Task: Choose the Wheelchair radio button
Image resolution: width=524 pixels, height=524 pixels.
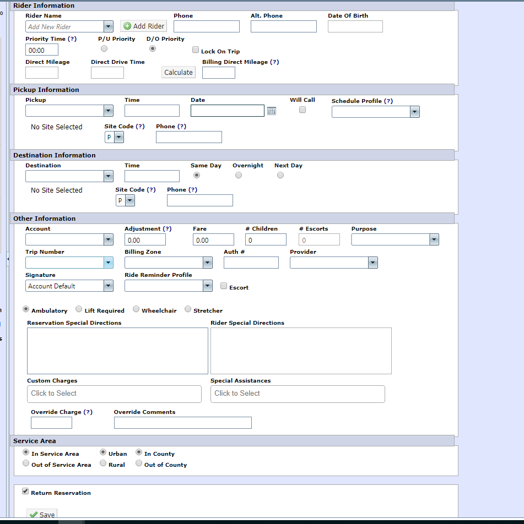Action: coord(136,309)
